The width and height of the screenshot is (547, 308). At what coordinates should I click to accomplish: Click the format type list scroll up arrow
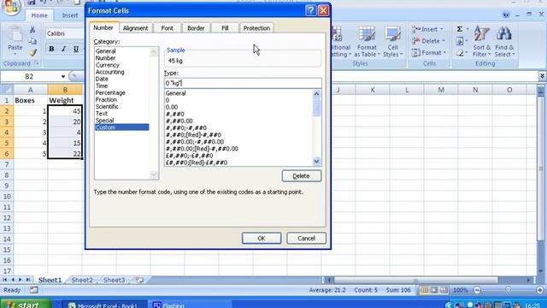pos(316,93)
